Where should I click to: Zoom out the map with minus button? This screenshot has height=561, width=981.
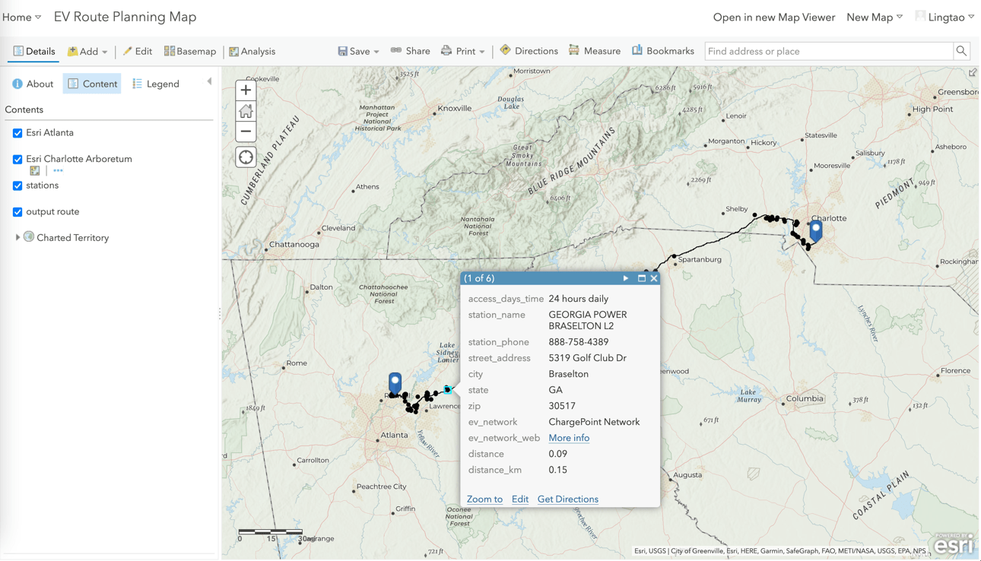pos(246,132)
